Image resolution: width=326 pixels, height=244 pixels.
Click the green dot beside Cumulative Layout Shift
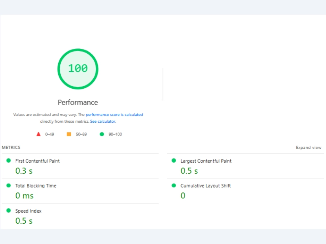click(174, 185)
